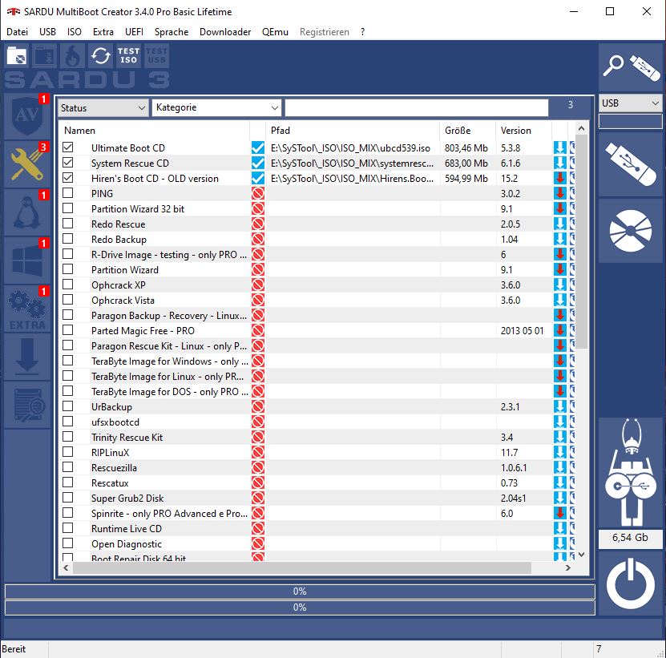
Task: Click red download arrow for Spinrite
Action: tap(560, 513)
